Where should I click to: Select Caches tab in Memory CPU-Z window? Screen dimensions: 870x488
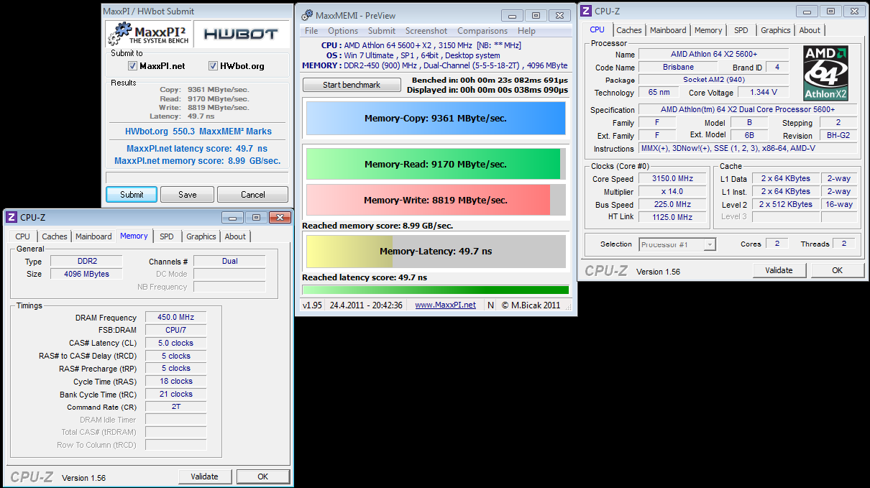[x=55, y=236]
